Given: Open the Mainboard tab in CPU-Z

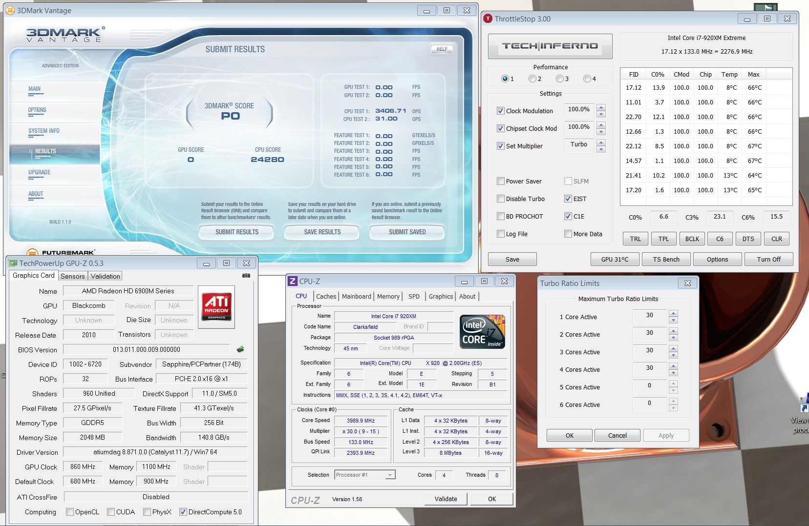Looking at the screenshot, I should (357, 296).
